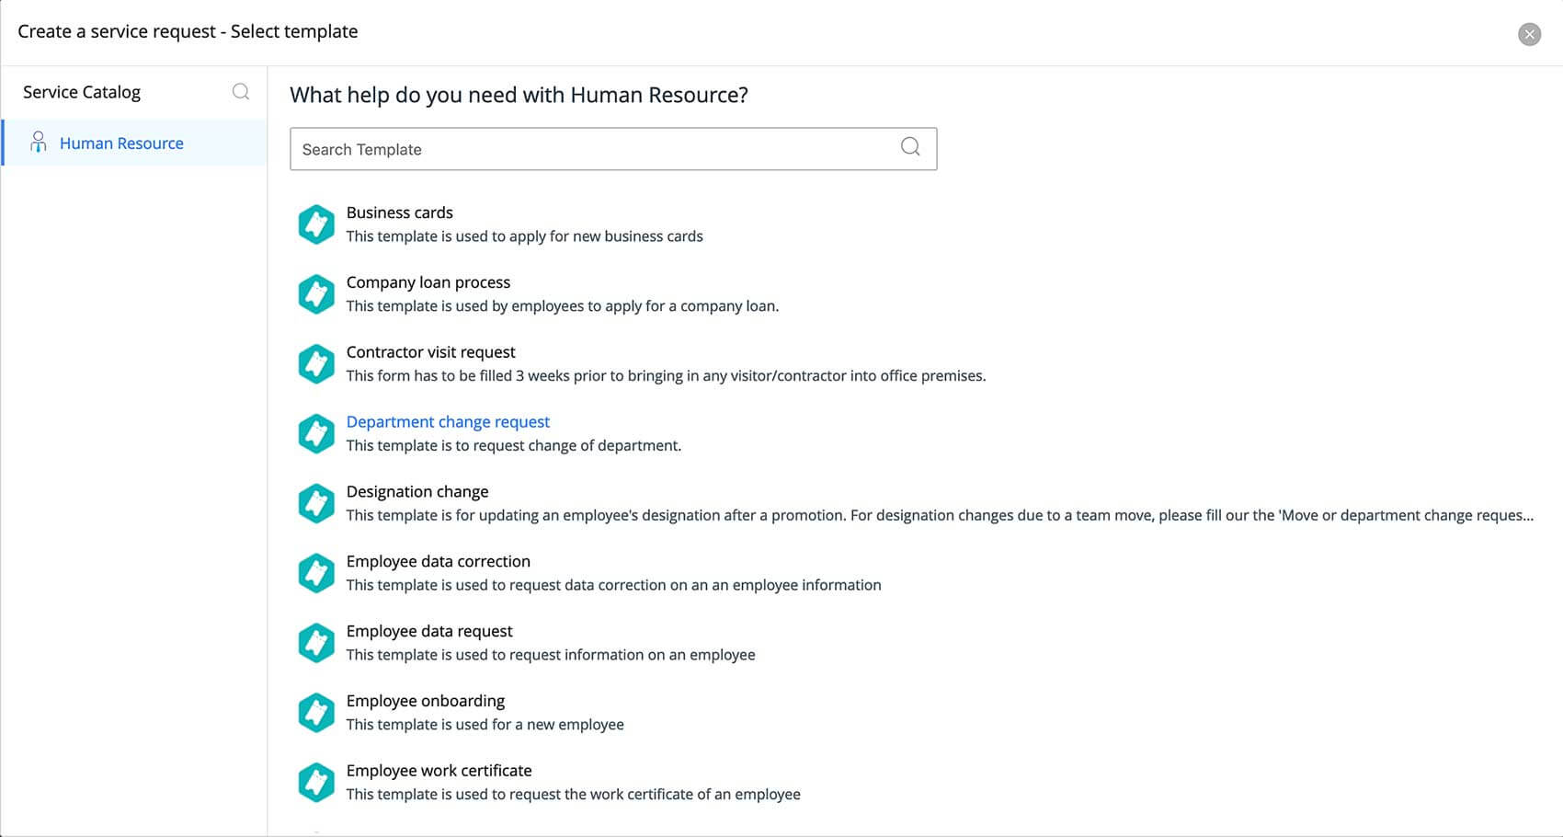Pick the Designation change template title

click(417, 492)
